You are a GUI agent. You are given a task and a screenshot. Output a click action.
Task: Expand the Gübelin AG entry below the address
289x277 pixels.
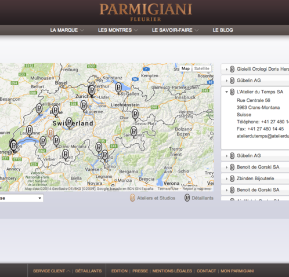pos(226,156)
